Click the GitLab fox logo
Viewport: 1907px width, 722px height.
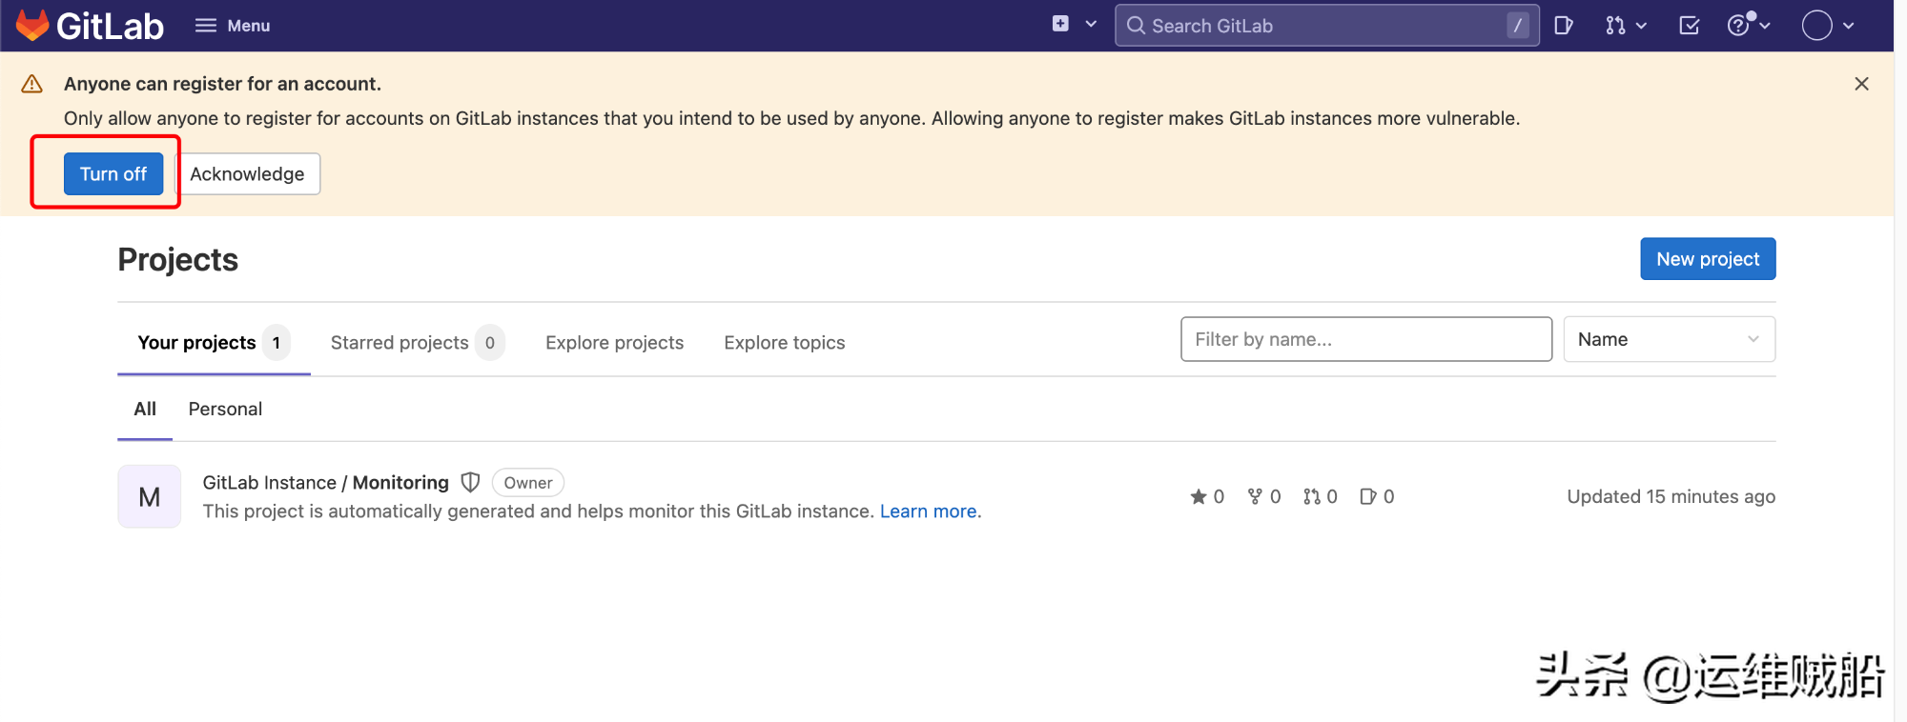click(32, 26)
